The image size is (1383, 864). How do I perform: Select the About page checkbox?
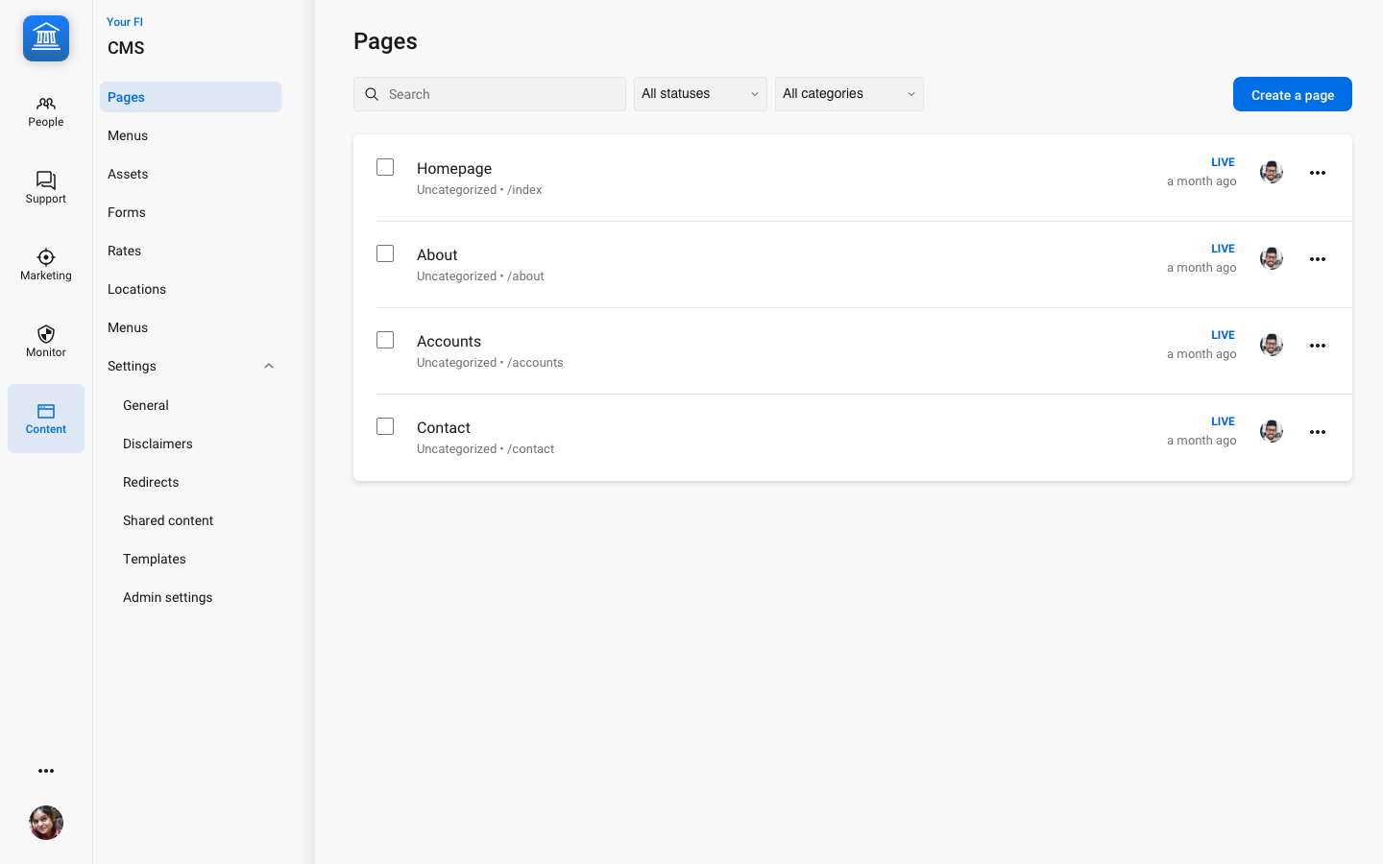coord(385,253)
